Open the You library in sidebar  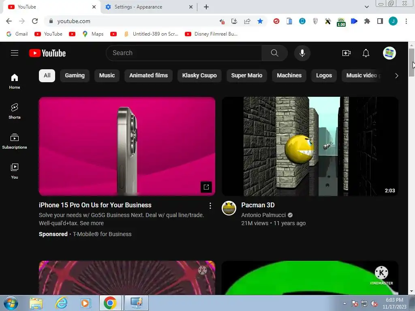tap(15, 171)
